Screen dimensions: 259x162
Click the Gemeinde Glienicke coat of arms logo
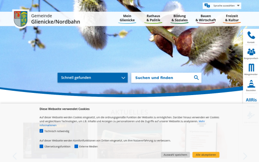coord(21,19)
